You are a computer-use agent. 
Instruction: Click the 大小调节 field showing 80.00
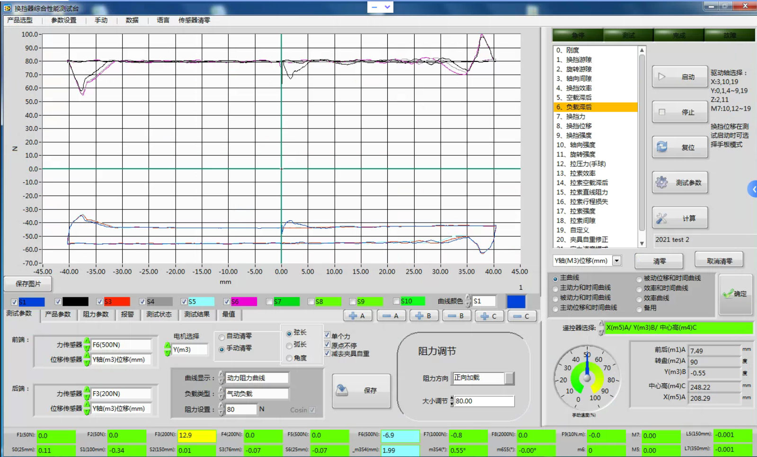point(484,401)
